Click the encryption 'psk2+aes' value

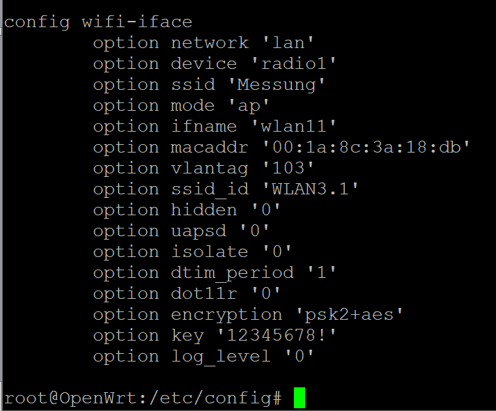point(350,315)
